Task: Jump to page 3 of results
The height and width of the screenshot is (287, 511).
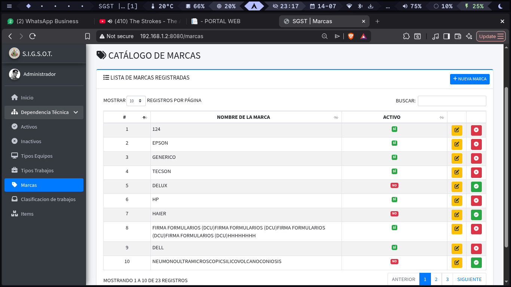Action: [x=447, y=279]
